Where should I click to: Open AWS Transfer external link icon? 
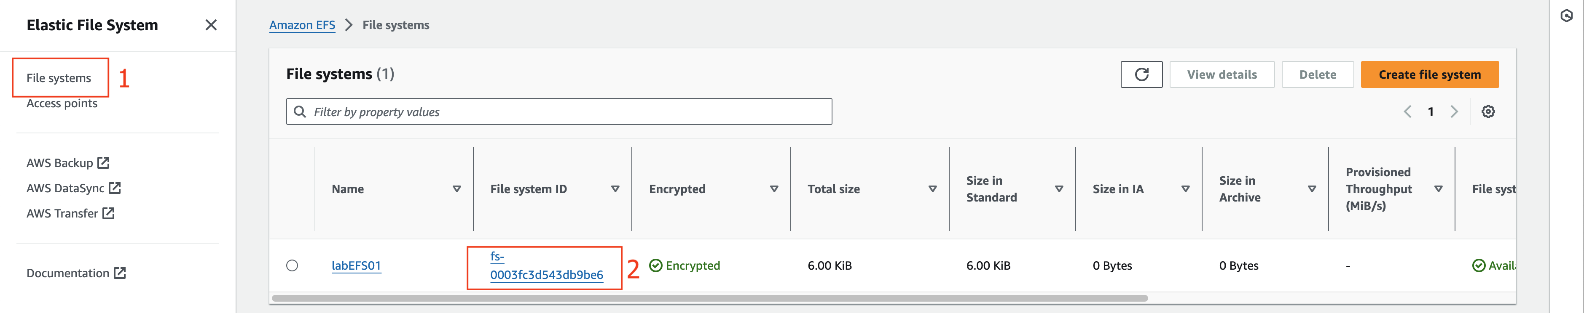point(108,213)
